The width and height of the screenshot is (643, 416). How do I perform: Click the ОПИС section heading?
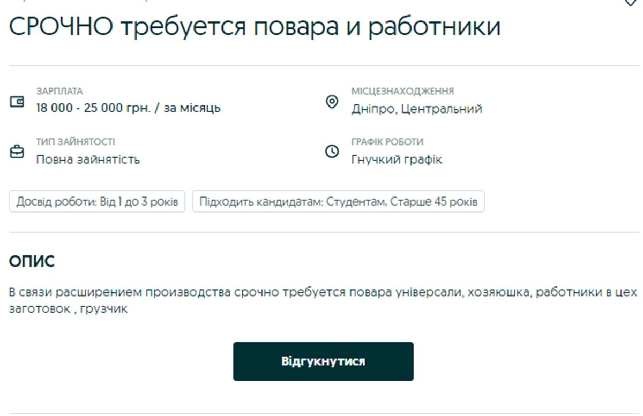coord(31,262)
